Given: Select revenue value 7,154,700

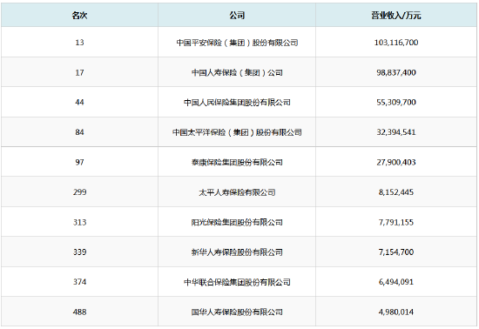Looking at the screenshot, I should coord(396,252).
